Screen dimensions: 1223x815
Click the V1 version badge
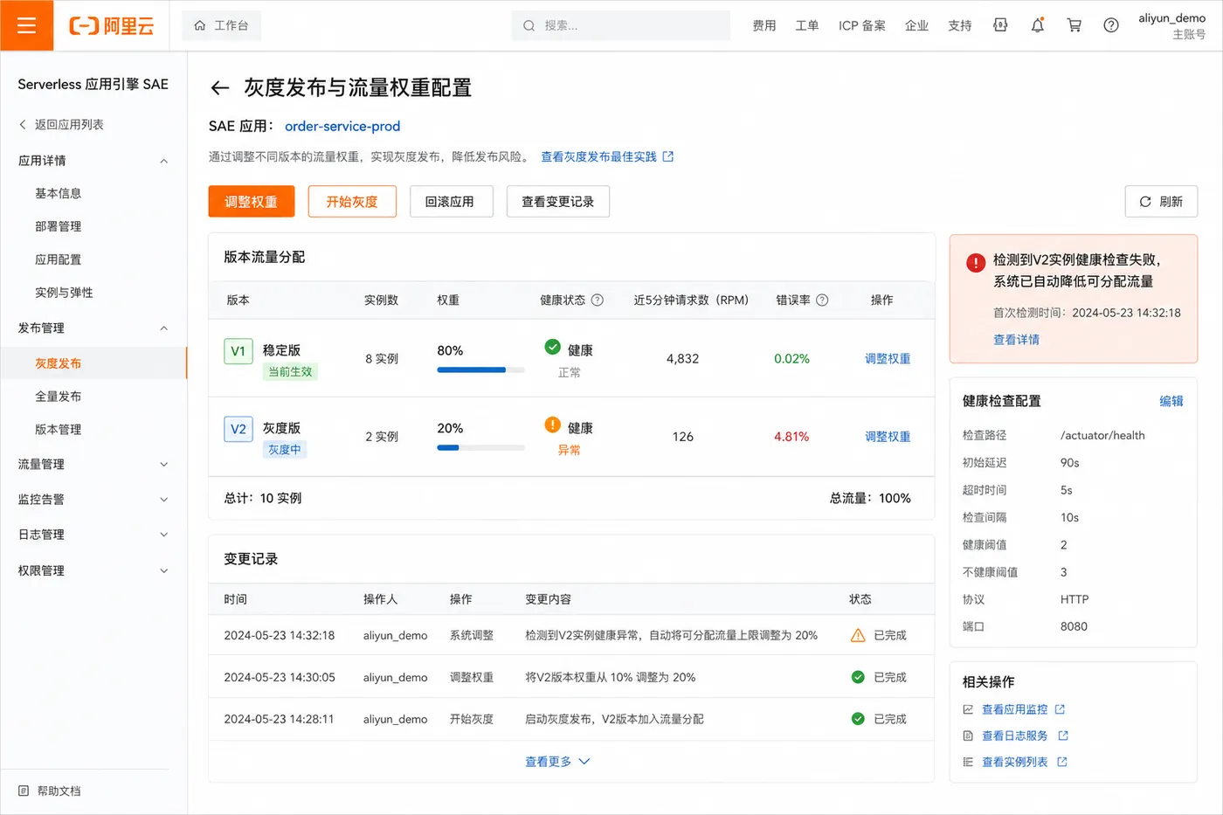pos(238,350)
